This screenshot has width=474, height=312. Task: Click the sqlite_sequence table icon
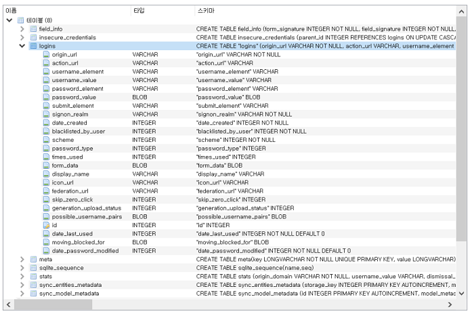pos(34,268)
